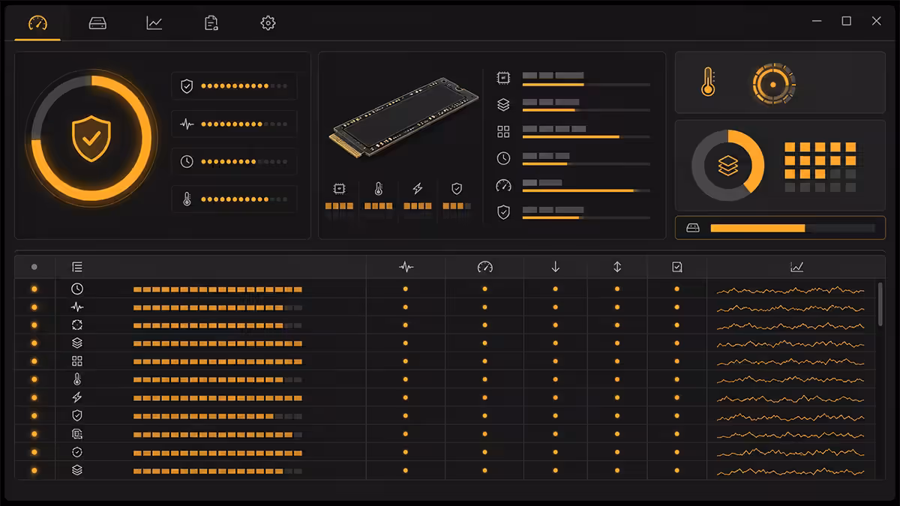Click the drive icon beside capacity bar
This screenshot has width=900, height=506.
pos(693,228)
